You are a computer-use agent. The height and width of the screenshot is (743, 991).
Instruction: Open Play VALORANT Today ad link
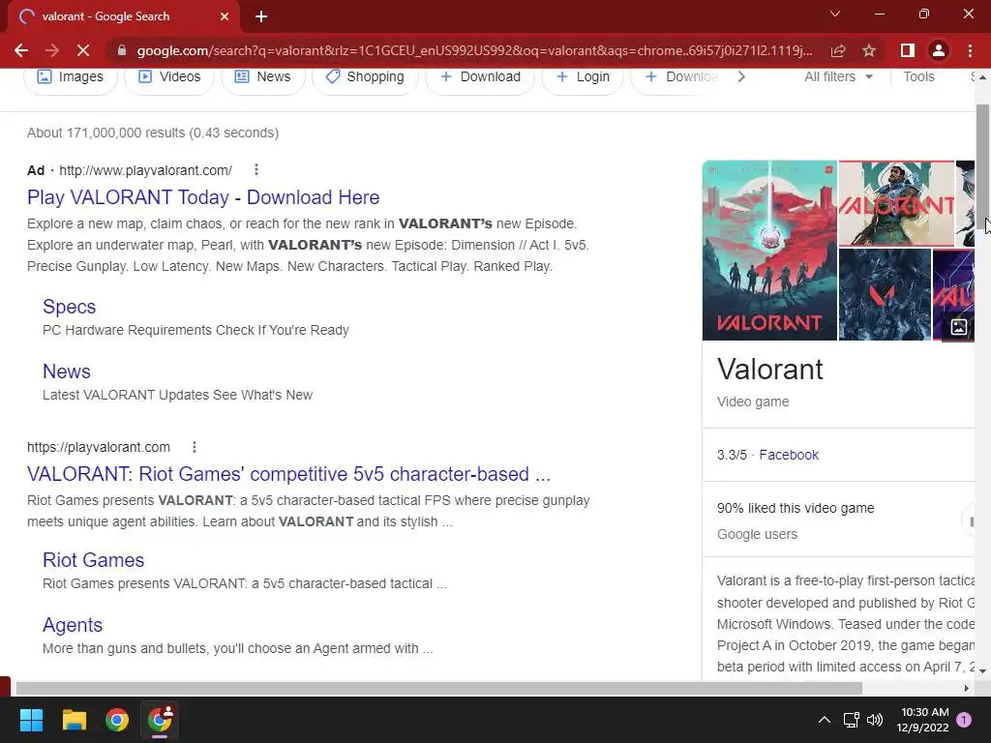203,197
